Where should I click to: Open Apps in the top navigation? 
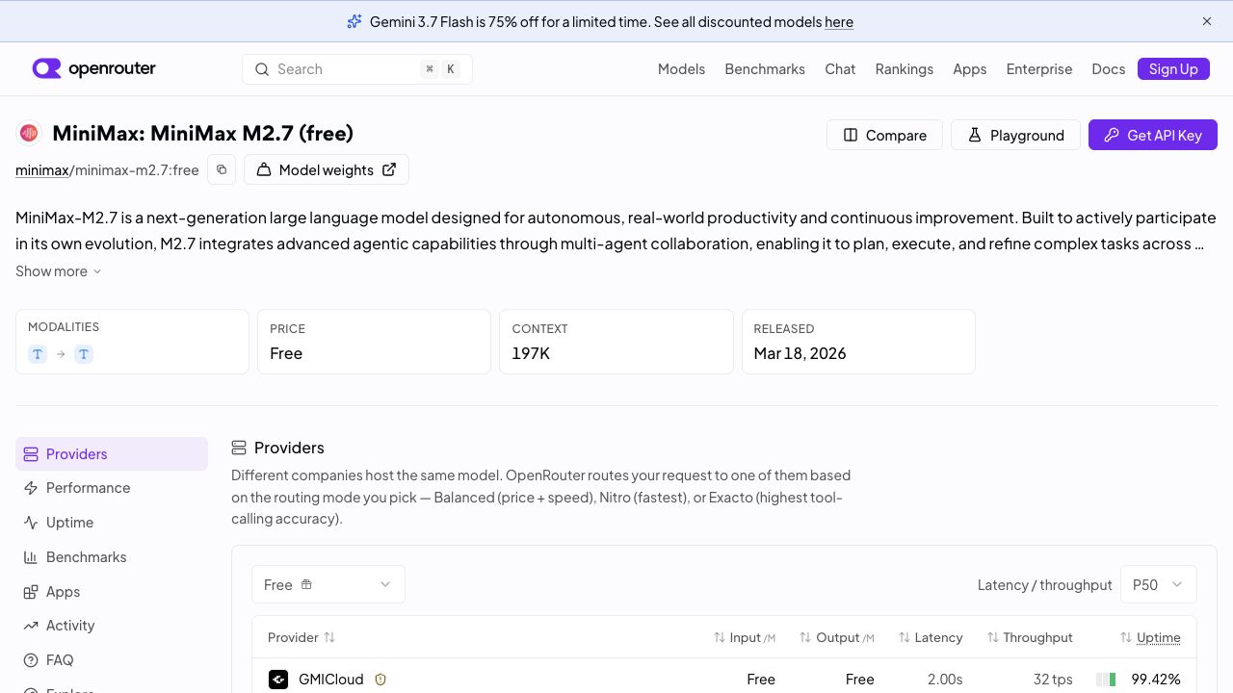[970, 69]
